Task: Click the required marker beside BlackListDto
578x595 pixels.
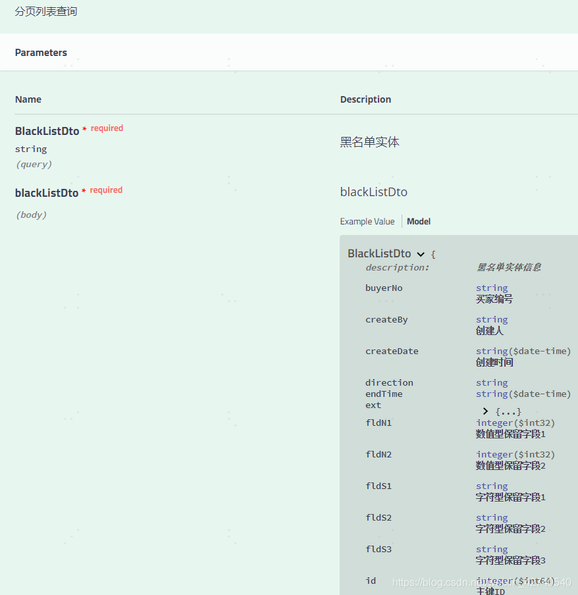Action: tap(107, 128)
